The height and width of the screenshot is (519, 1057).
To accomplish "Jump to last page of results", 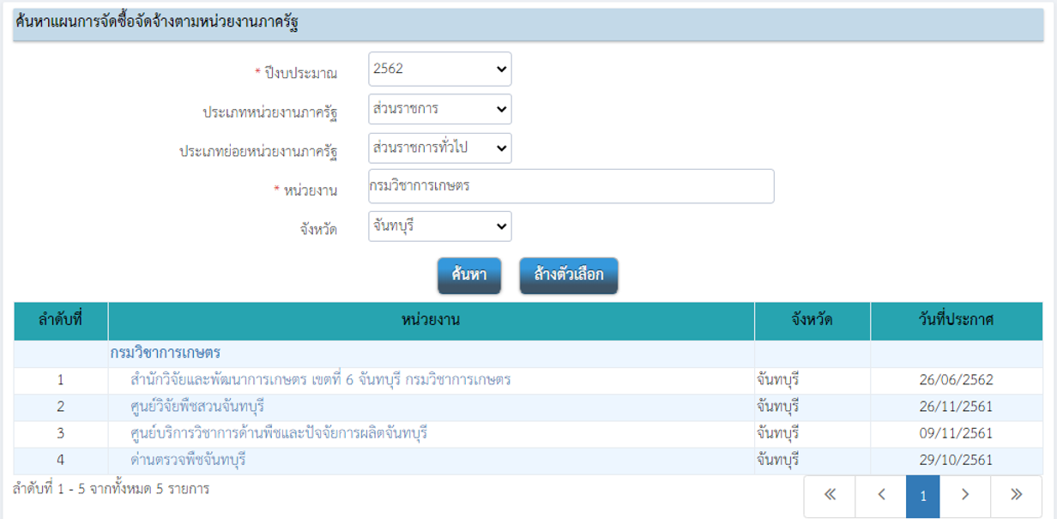I will (1017, 496).
